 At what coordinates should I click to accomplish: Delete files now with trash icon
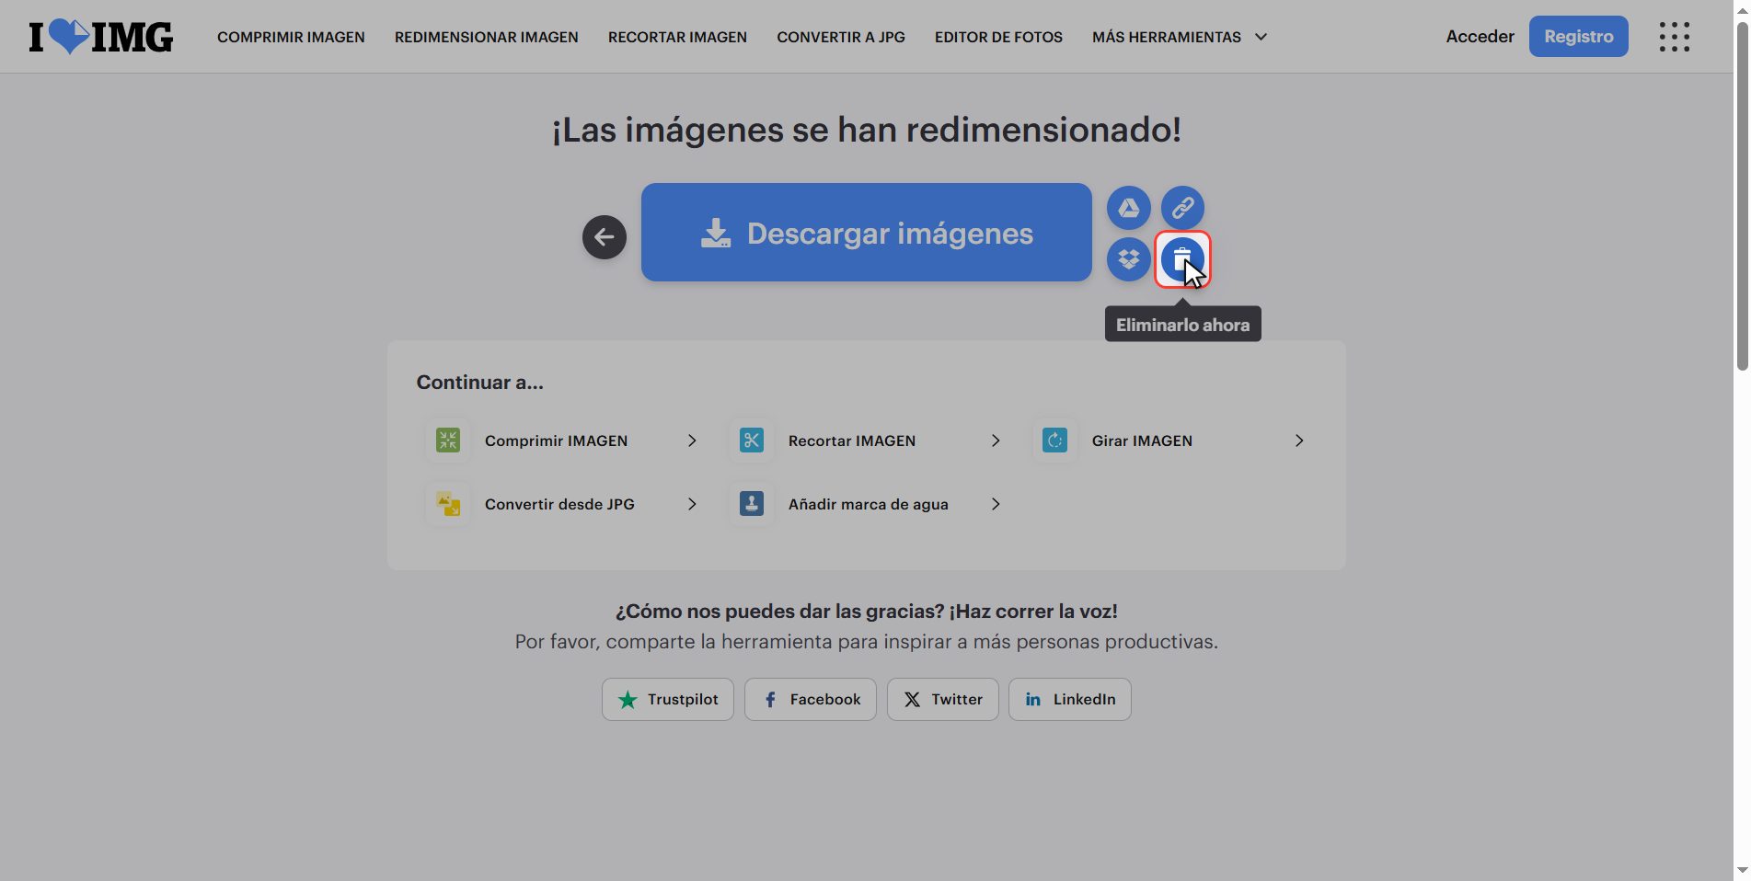point(1183,260)
